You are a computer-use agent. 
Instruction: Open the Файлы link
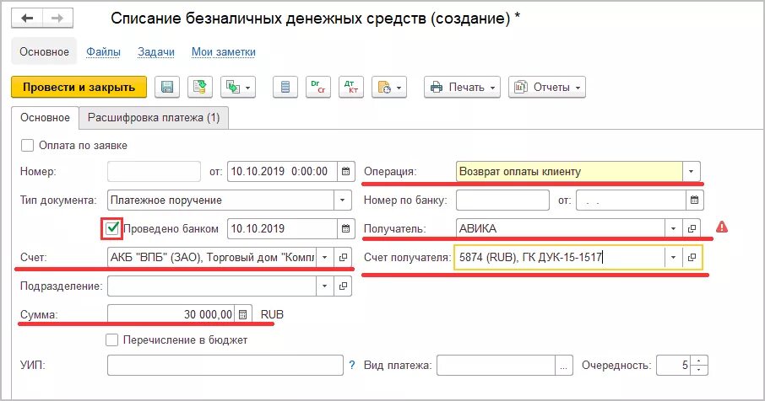point(103,51)
